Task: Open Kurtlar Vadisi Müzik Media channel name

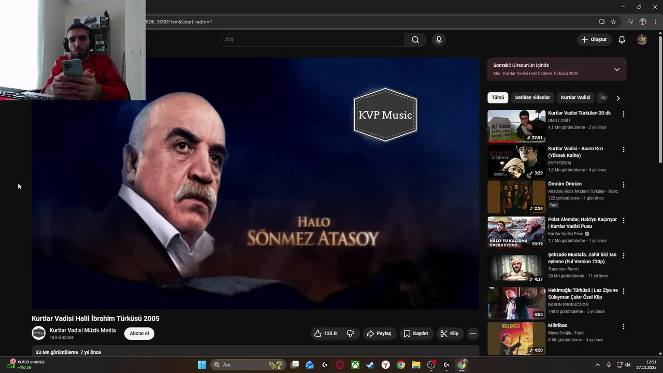Action: pos(82,331)
